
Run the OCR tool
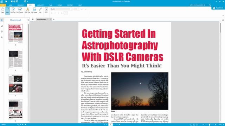46,10
